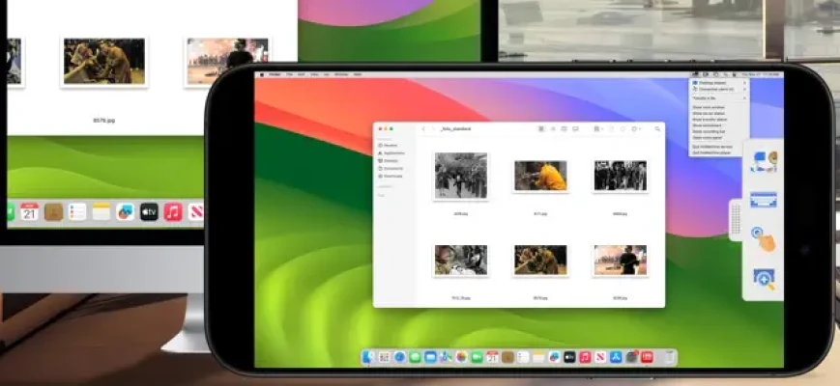This screenshot has width=840, height=386.
Task: Expand the Desktop shared submenu entry
Action: (x=711, y=82)
